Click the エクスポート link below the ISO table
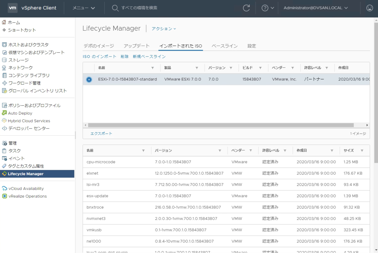Screen dimensions: 378x253 [x=101, y=133]
